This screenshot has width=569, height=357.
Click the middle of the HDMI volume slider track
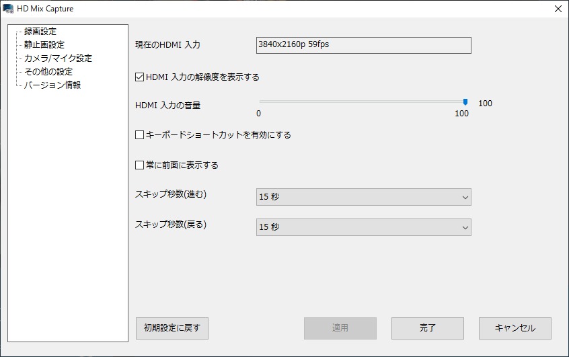tap(362, 102)
